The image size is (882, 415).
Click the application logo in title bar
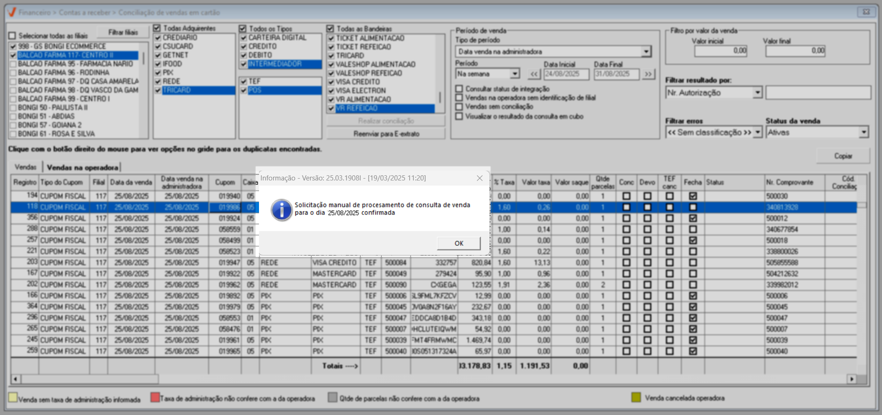(x=12, y=12)
